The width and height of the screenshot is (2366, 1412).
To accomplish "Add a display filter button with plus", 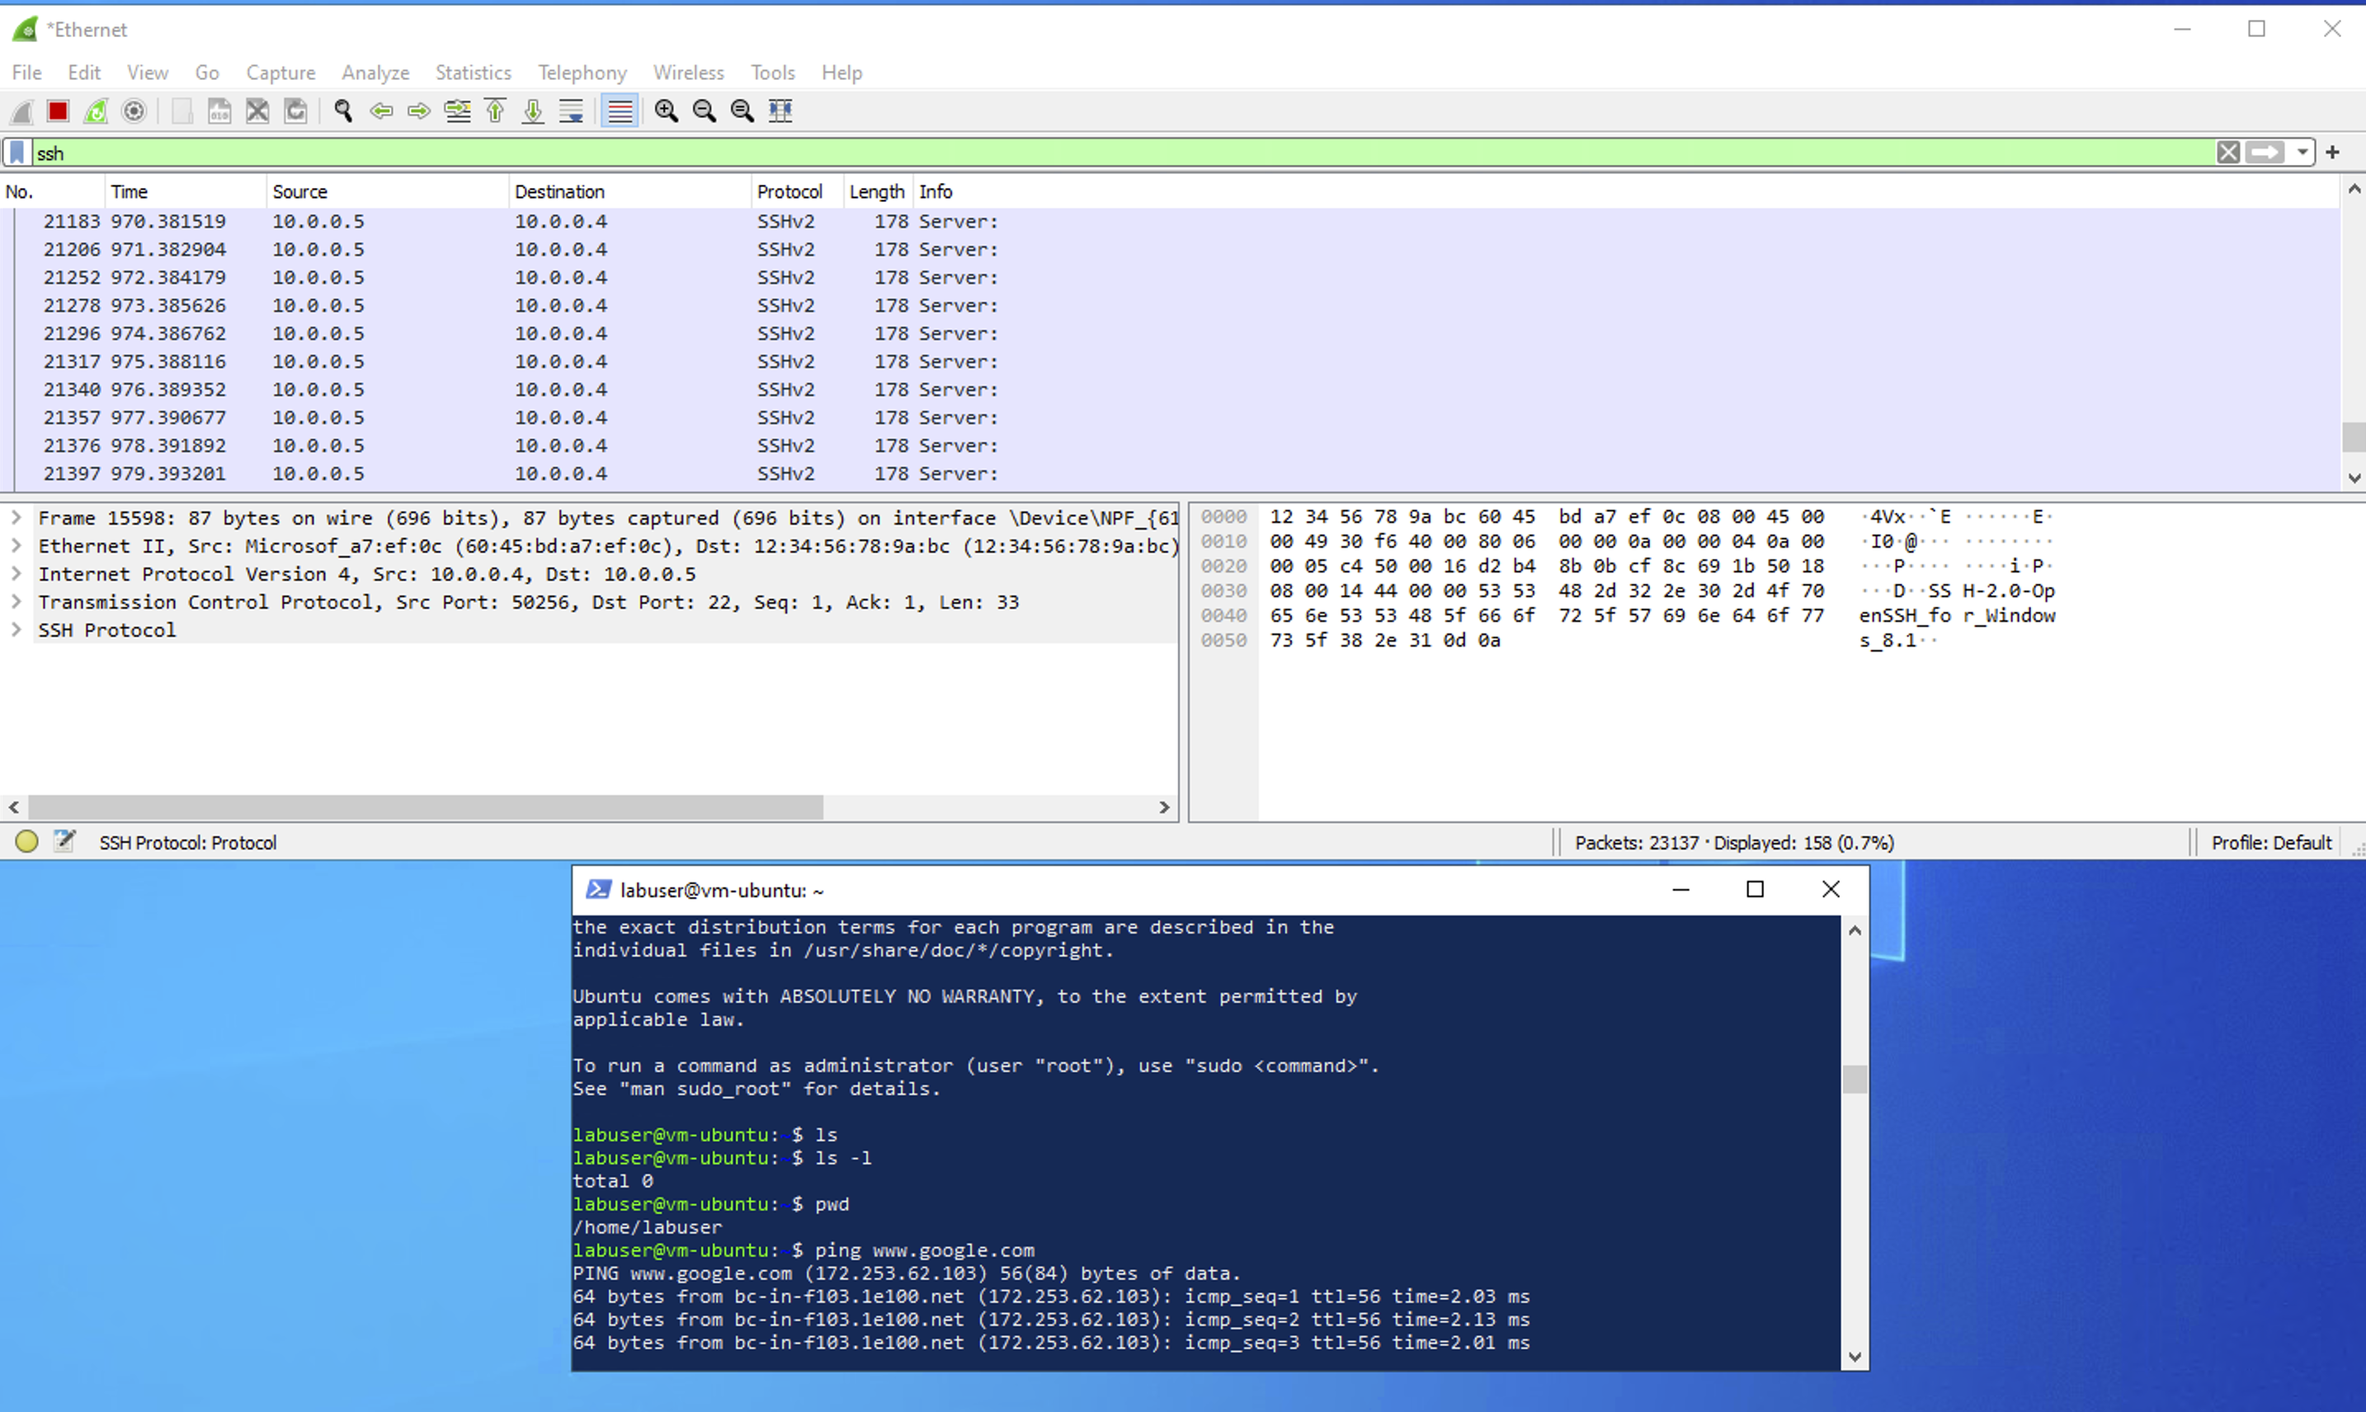I will (2333, 153).
